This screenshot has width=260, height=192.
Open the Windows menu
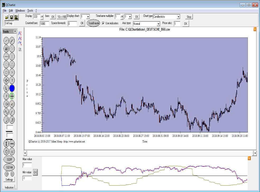20,11
